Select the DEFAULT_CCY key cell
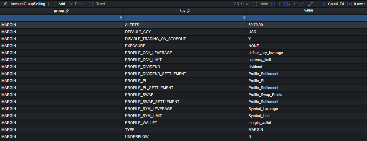This screenshot has height=141, width=367. 185,32
